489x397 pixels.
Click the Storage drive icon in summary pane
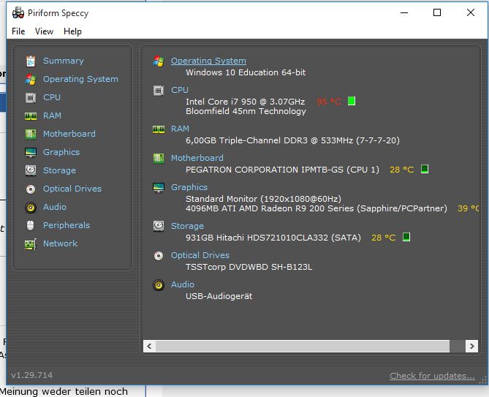[x=159, y=227]
